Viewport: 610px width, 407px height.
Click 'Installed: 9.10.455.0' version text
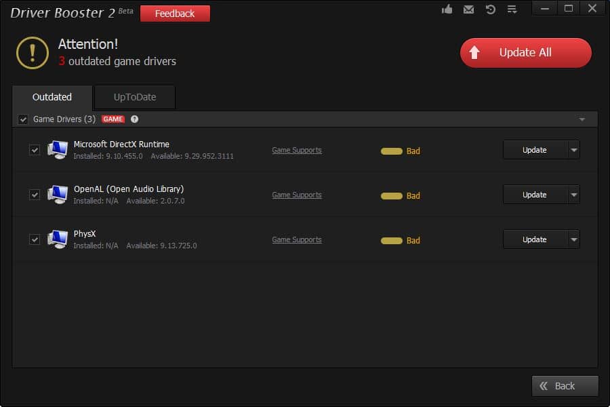pos(108,156)
